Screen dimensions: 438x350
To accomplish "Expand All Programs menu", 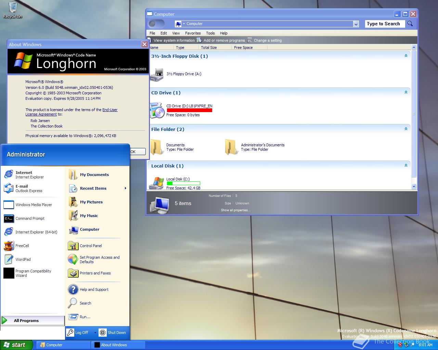I will point(33,321).
